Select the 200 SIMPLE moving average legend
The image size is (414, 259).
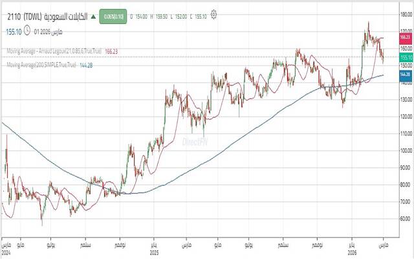41,65
